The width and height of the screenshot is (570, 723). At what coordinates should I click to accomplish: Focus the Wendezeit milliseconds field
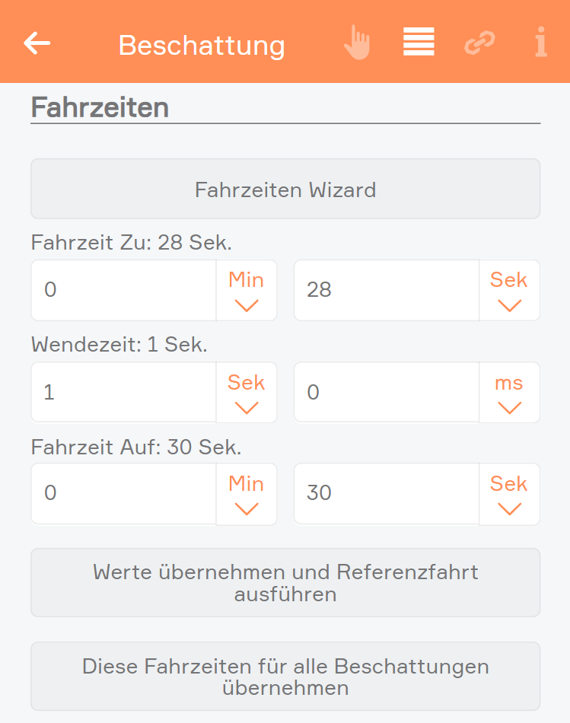pos(387,393)
